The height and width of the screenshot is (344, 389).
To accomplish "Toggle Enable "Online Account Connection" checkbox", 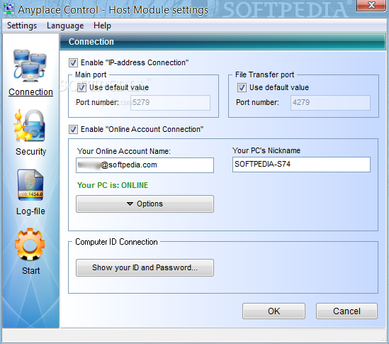I will click(x=73, y=129).
